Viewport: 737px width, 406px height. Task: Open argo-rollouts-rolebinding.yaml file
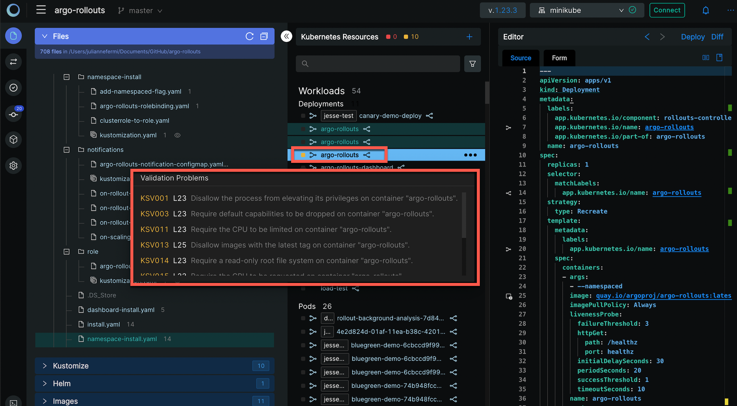pyautogui.click(x=144, y=106)
